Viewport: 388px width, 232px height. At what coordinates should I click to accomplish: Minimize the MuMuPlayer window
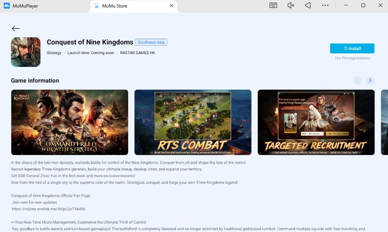point(346,5)
